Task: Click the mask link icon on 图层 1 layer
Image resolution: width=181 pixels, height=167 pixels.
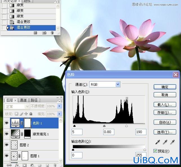Action: (x=19, y=156)
